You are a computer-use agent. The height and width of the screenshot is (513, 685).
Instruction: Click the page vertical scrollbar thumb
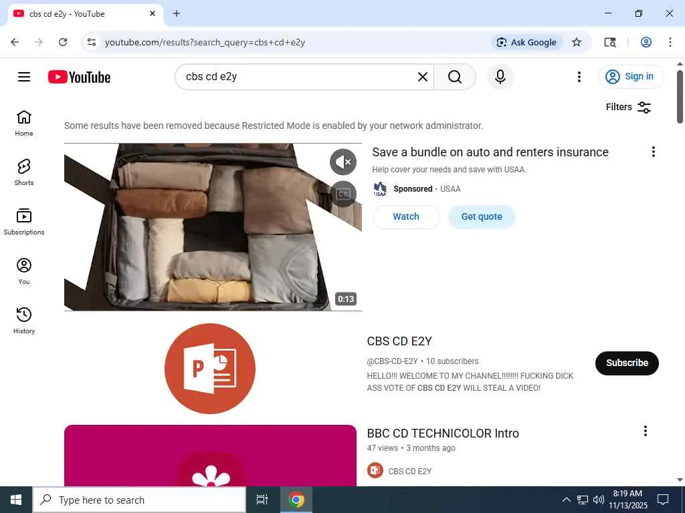tap(680, 97)
